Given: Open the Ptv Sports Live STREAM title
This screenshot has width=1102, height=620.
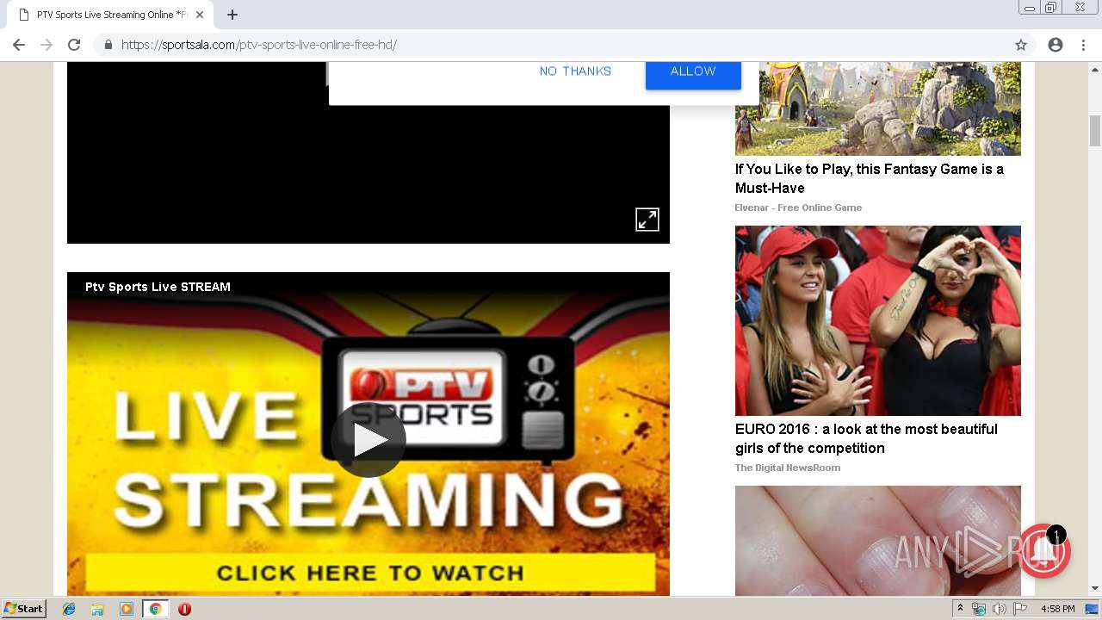Looking at the screenshot, I should 158,287.
